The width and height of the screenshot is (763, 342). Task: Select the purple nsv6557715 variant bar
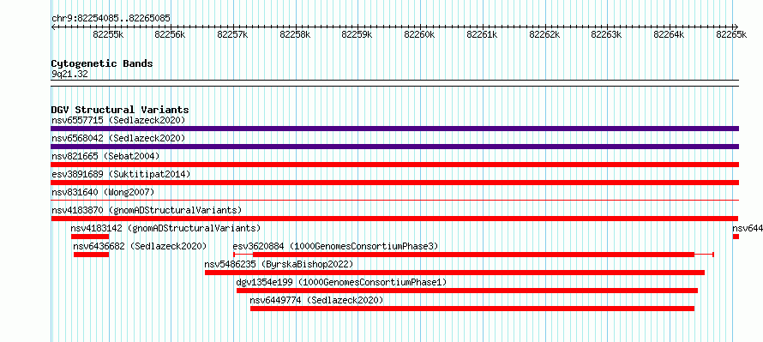(x=394, y=129)
